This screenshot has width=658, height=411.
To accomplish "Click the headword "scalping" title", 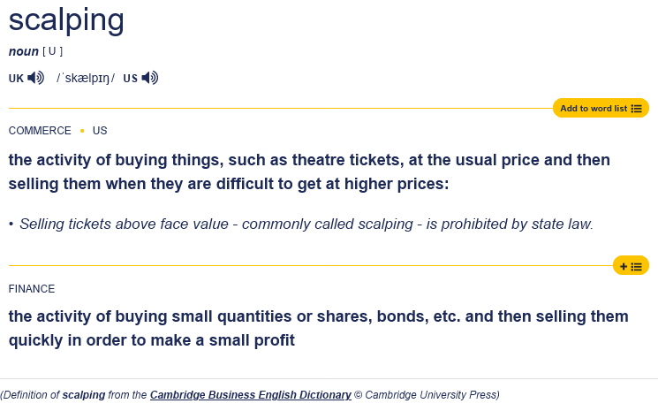I will (x=66, y=19).
